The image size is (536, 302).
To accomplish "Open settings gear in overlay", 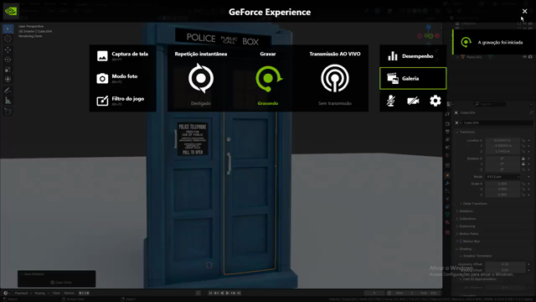I will click(x=435, y=101).
